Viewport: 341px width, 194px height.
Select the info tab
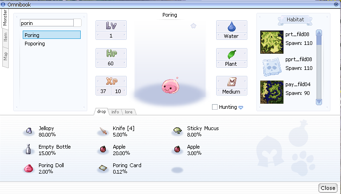(x=115, y=112)
